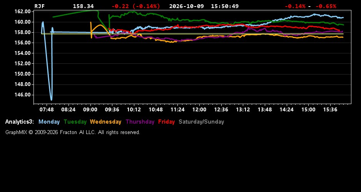Viewport: 361px width, 192px height.
Task: Toggle the Saturday/Sunday legend entry
Action: pos(201,122)
